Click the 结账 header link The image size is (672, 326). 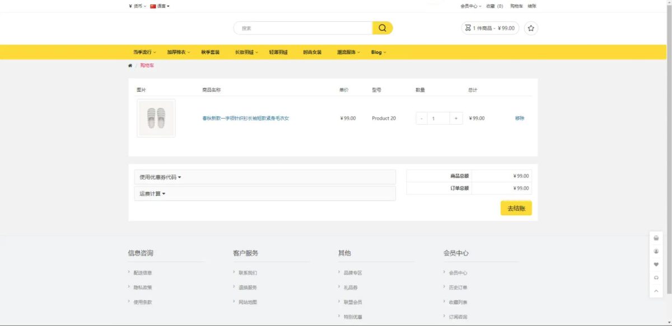[x=532, y=6]
